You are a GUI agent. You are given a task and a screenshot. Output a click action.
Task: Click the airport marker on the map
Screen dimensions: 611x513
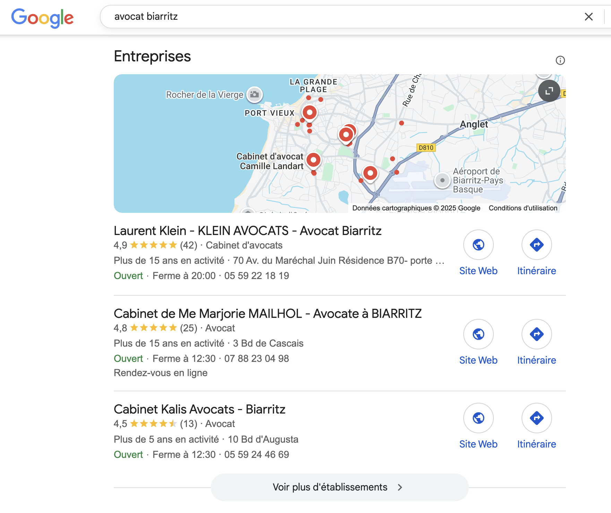click(442, 180)
